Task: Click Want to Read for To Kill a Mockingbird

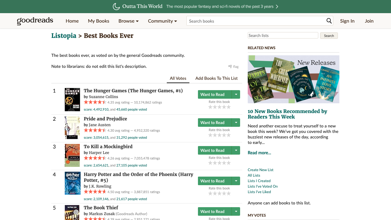Action: 215,150
